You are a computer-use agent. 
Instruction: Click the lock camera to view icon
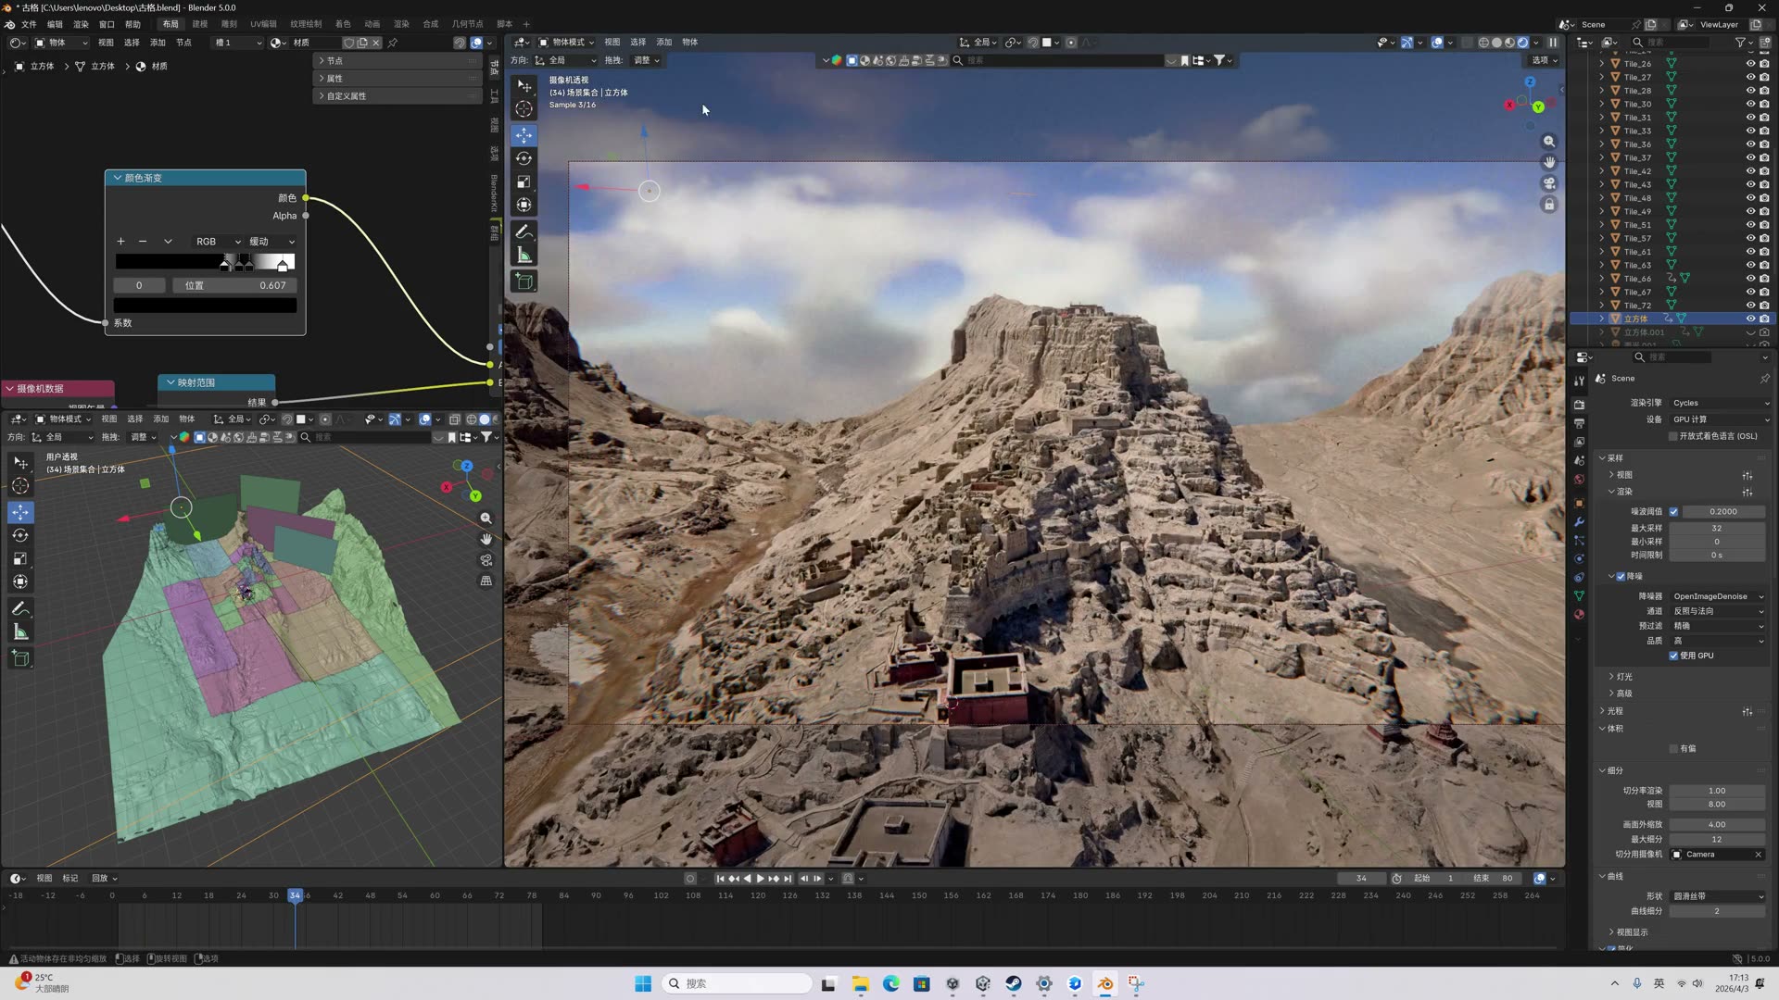tap(1548, 205)
